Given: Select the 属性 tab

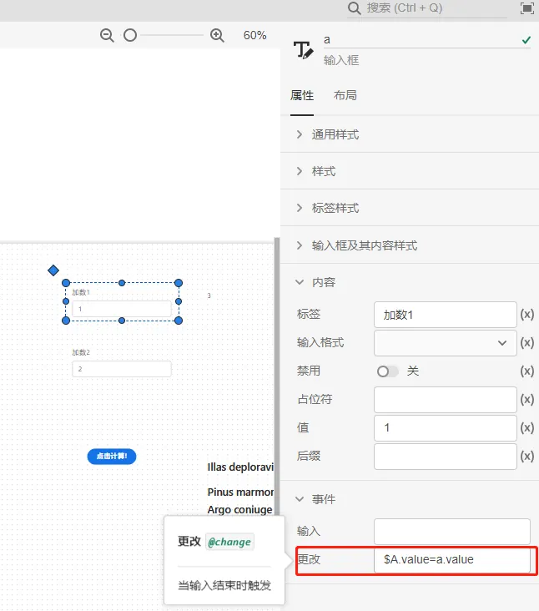Looking at the screenshot, I should tap(301, 95).
